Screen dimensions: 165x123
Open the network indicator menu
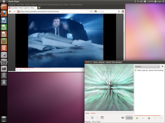pos(138,1)
